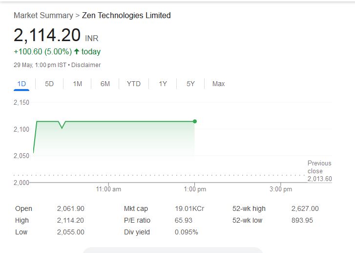Switch chart to 1Y range
Image resolution: width=355 pixels, height=253 pixels.
click(x=163, y=84)
